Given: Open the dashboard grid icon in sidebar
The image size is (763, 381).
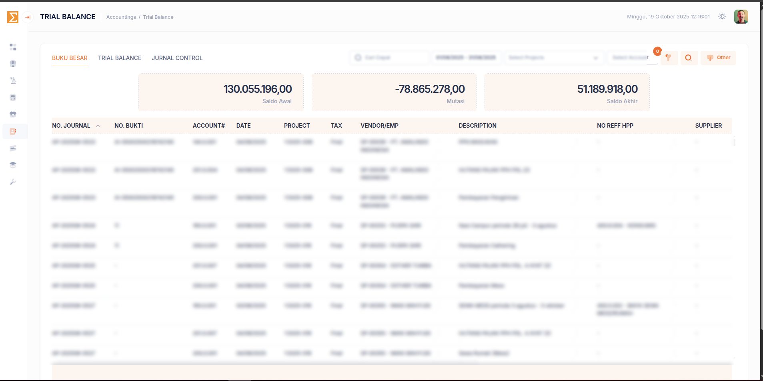Looking at the screenshot, I should pyautogui.click(x=13, y=47).
